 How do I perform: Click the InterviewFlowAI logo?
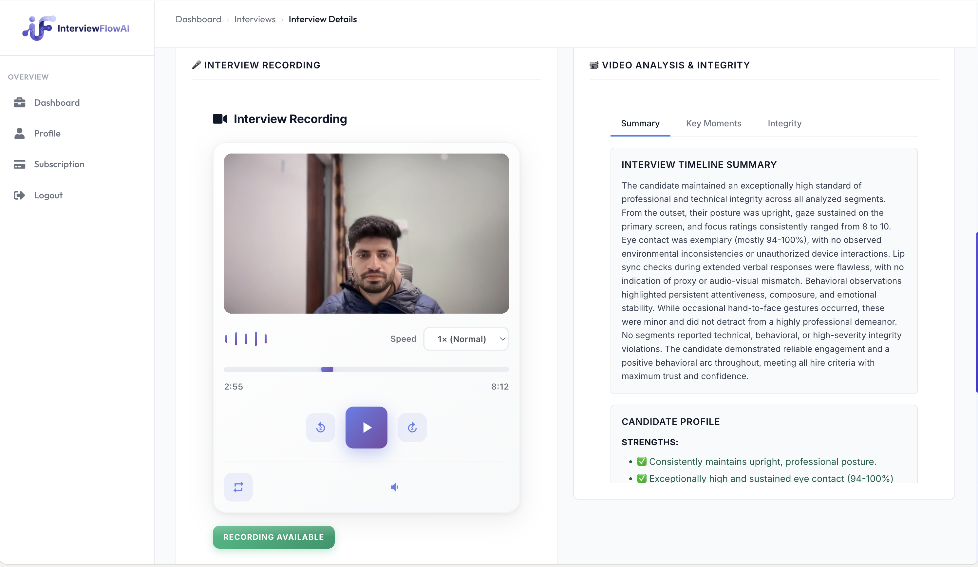(x=76, y=28)
